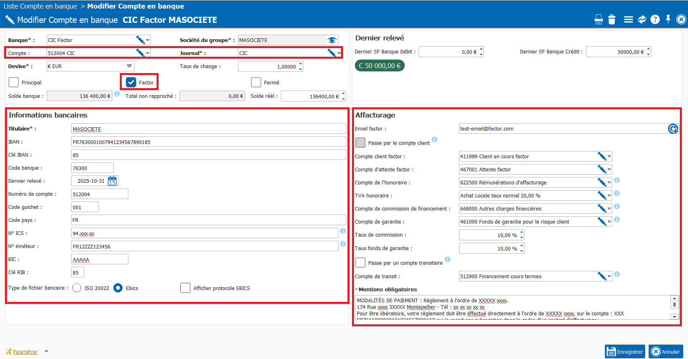Click the refresh arrows icon

click(642, 20)
